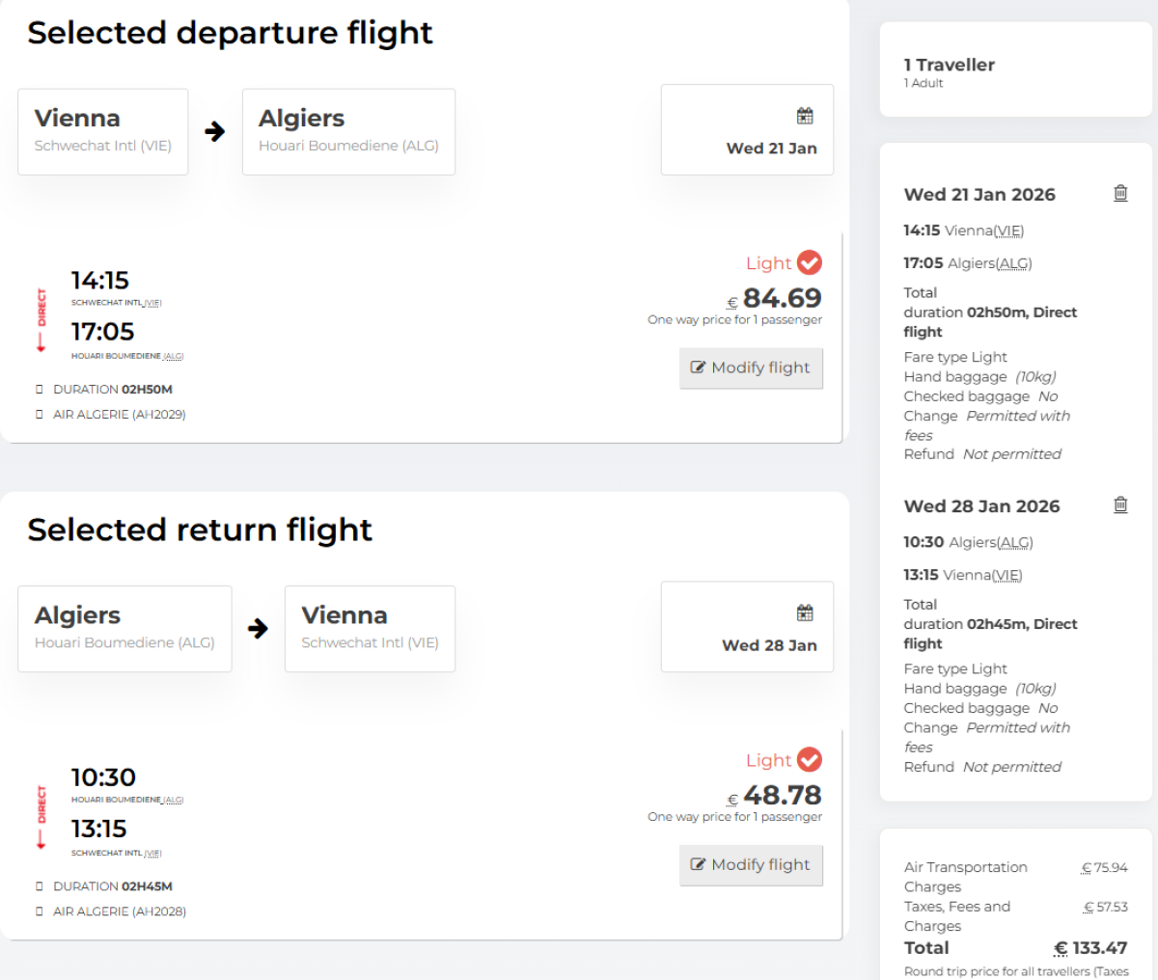Click calendar icon above Wed 28 Jan
The height and width of the screenshot is (980, 1158).
805,613
